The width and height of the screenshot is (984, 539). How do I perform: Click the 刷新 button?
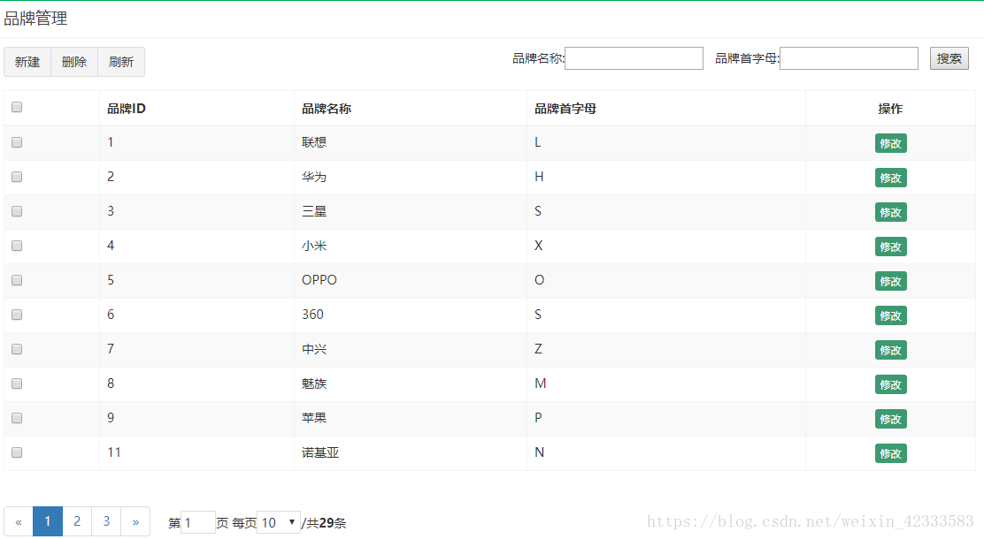[x=121, y=62]
